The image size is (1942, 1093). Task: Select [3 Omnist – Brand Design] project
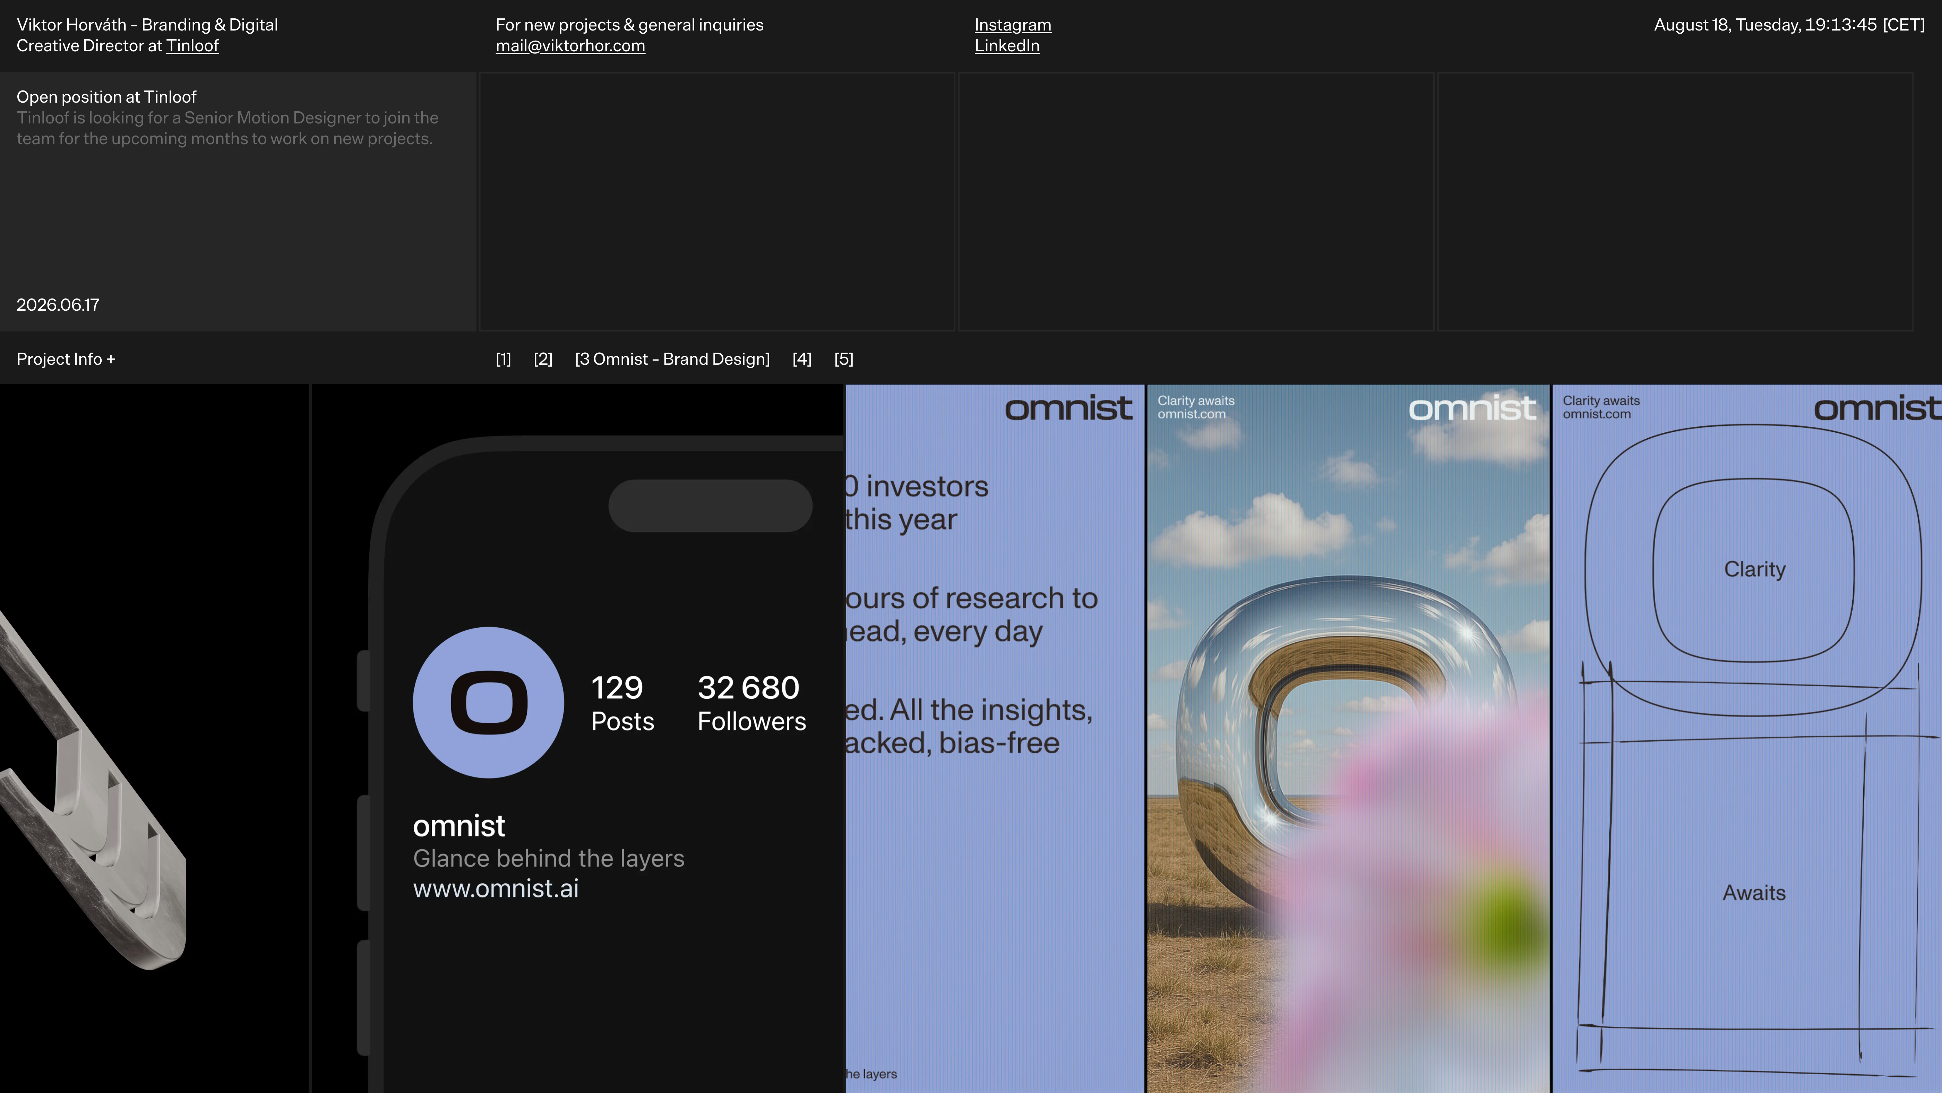pos(672,359)
